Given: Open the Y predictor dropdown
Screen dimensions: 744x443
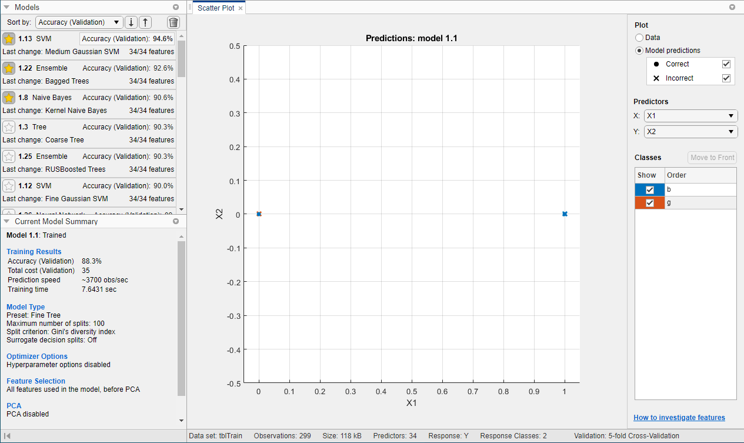Looking at the screenshot, I should click(690, 131).
